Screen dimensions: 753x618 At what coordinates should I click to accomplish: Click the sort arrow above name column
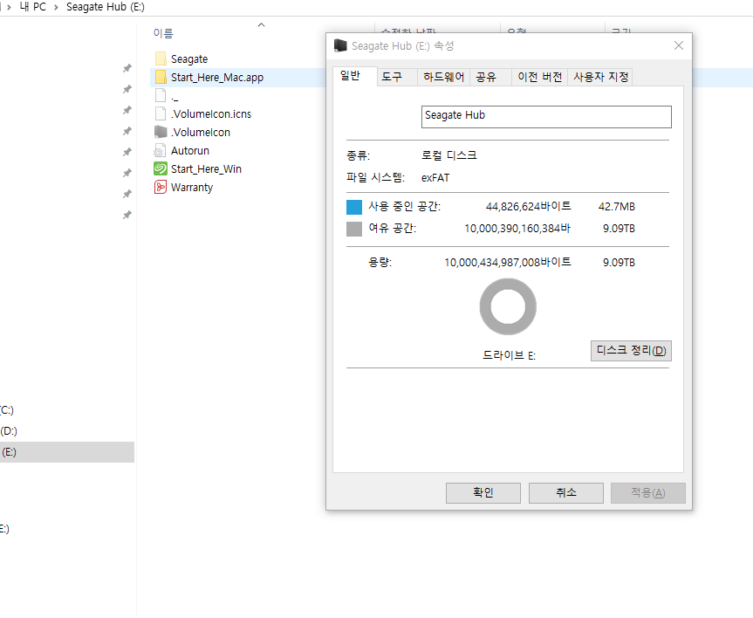point(261,24)
